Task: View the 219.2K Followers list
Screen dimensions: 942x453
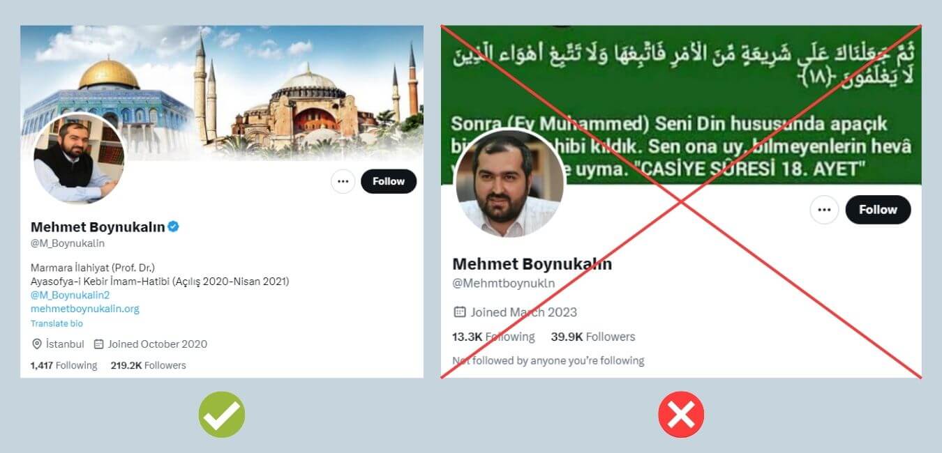Action: click(x=149, y=365)
